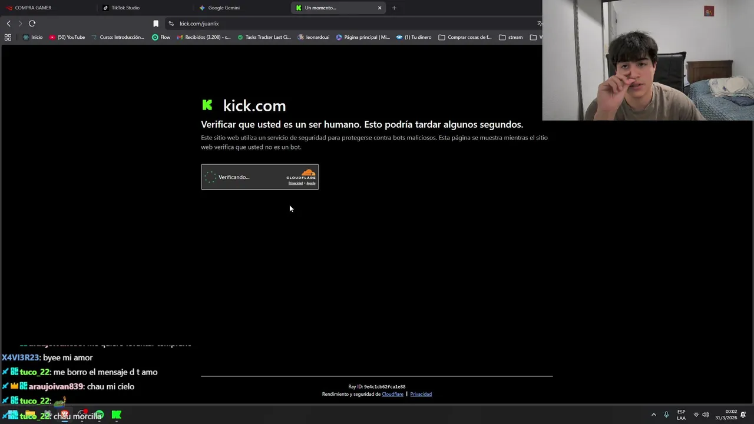Open the (50) YouTube bookmark

click(x=67, y=37)
